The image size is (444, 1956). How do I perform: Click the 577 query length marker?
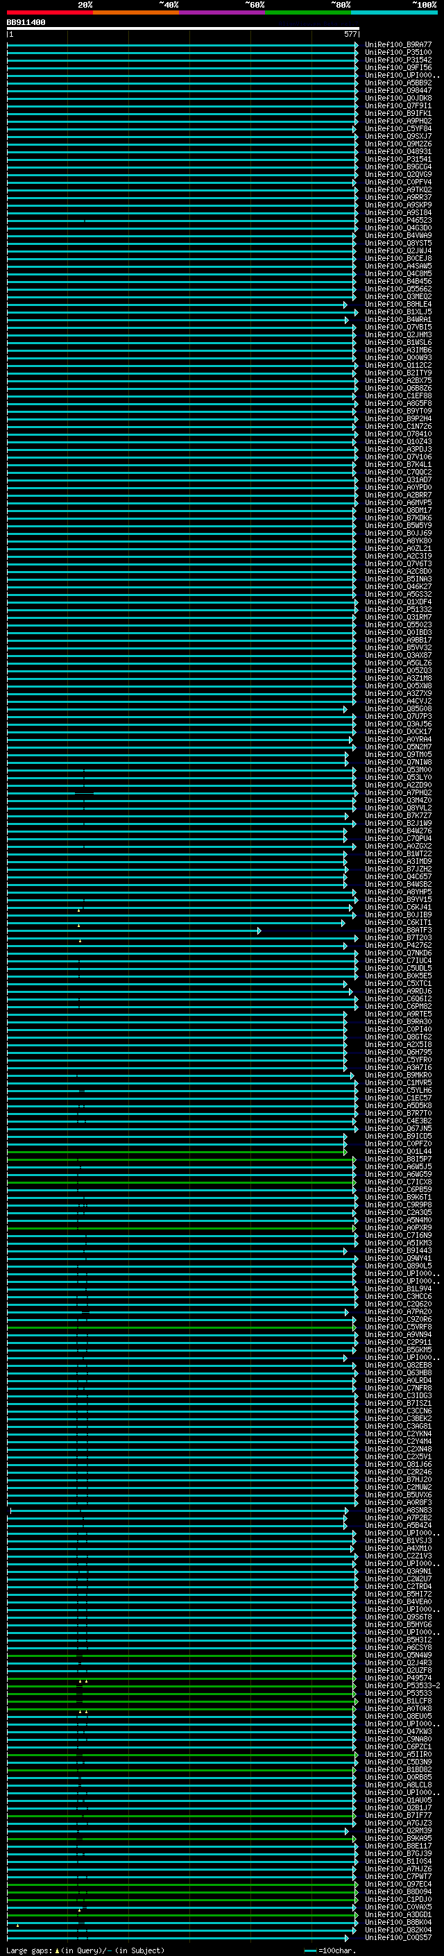click(350, 34)
